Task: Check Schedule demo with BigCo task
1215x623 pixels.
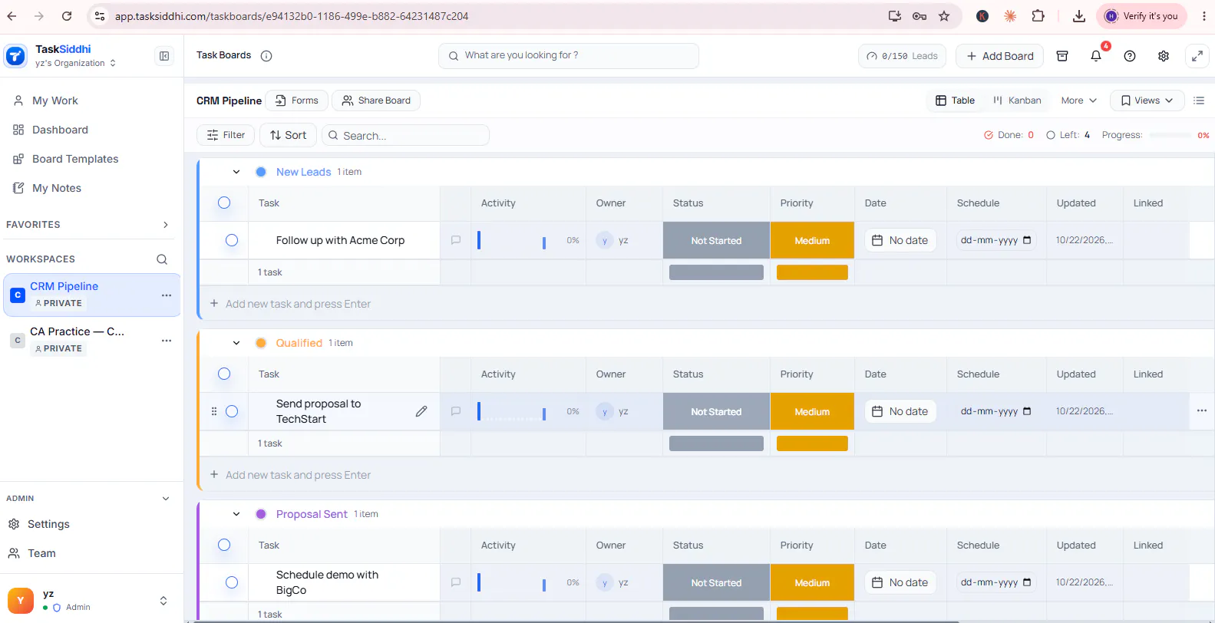Action: tap(232, 582)
